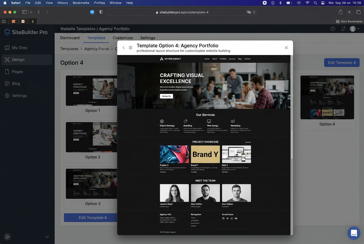Open the notifications bell

point(343,29)
